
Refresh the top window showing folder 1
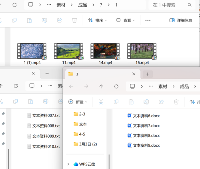click(x=14, y=5)
